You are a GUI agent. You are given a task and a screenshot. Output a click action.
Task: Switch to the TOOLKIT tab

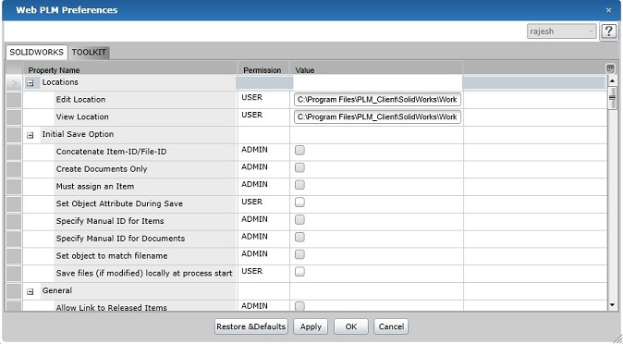tap(89, 52)
